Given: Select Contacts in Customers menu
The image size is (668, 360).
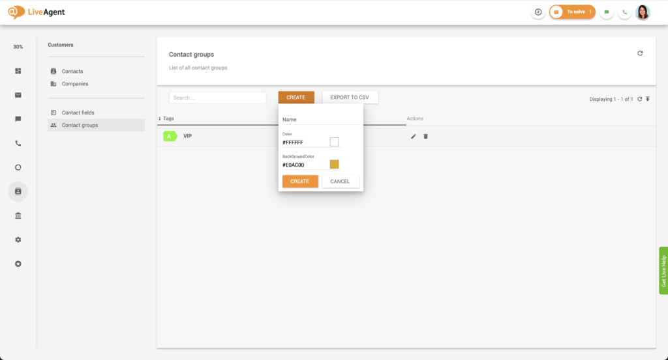Looking at the screenshot, I should (x=72, y=71).
